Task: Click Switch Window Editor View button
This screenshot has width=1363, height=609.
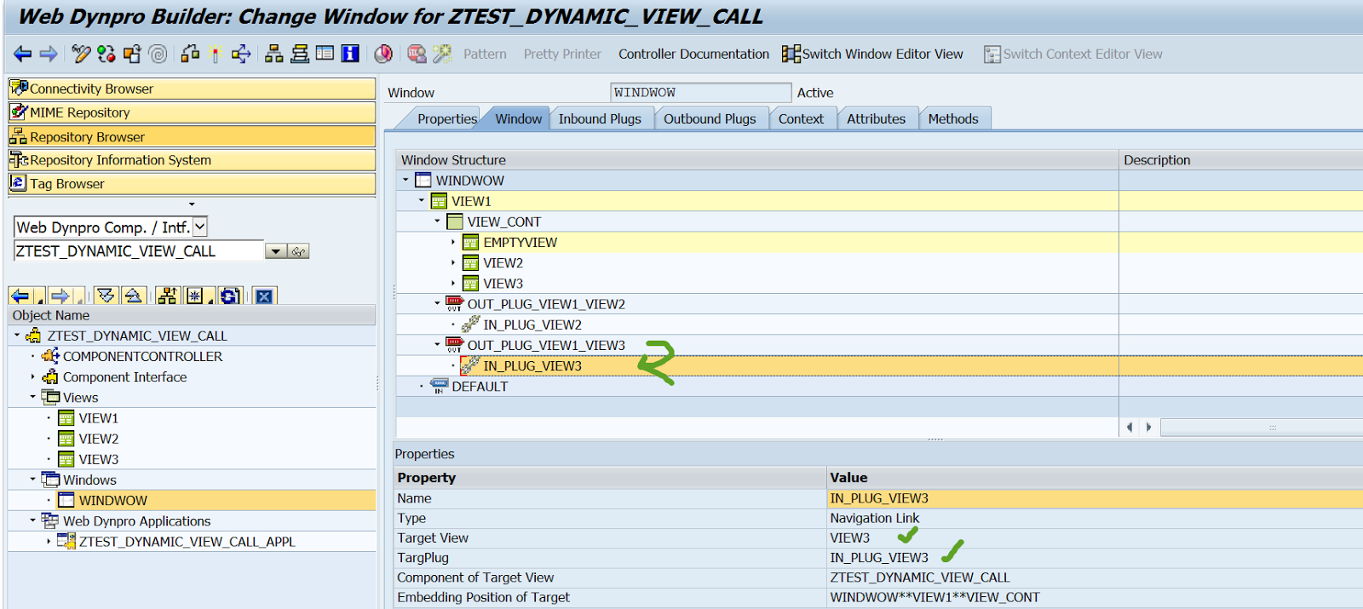Action: [x=873, y=55]
